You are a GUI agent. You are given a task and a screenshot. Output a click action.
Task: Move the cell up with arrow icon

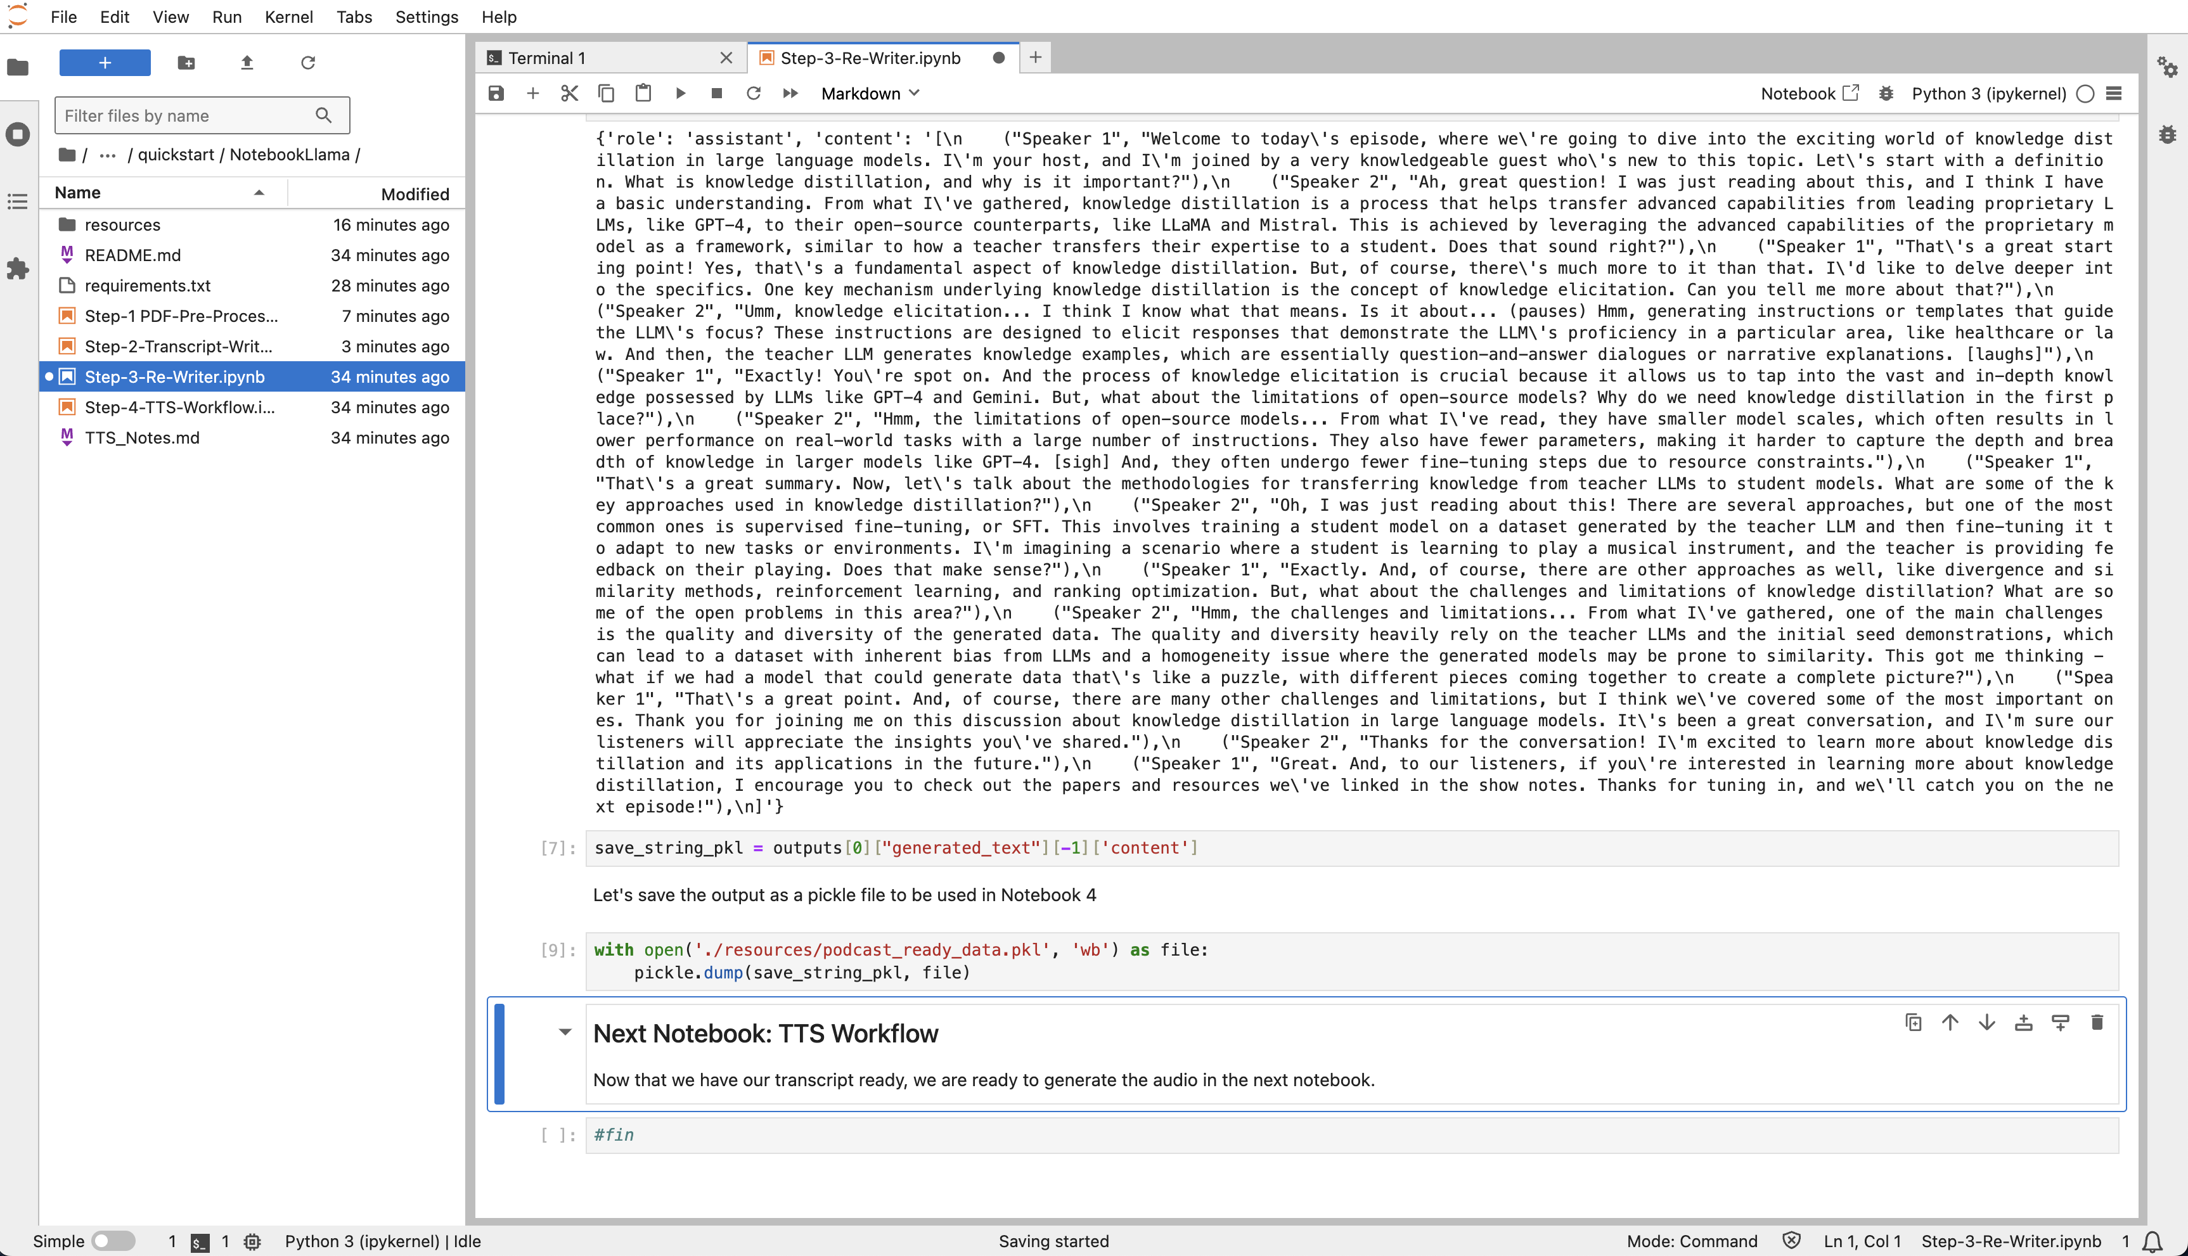pos(1950,1022)
